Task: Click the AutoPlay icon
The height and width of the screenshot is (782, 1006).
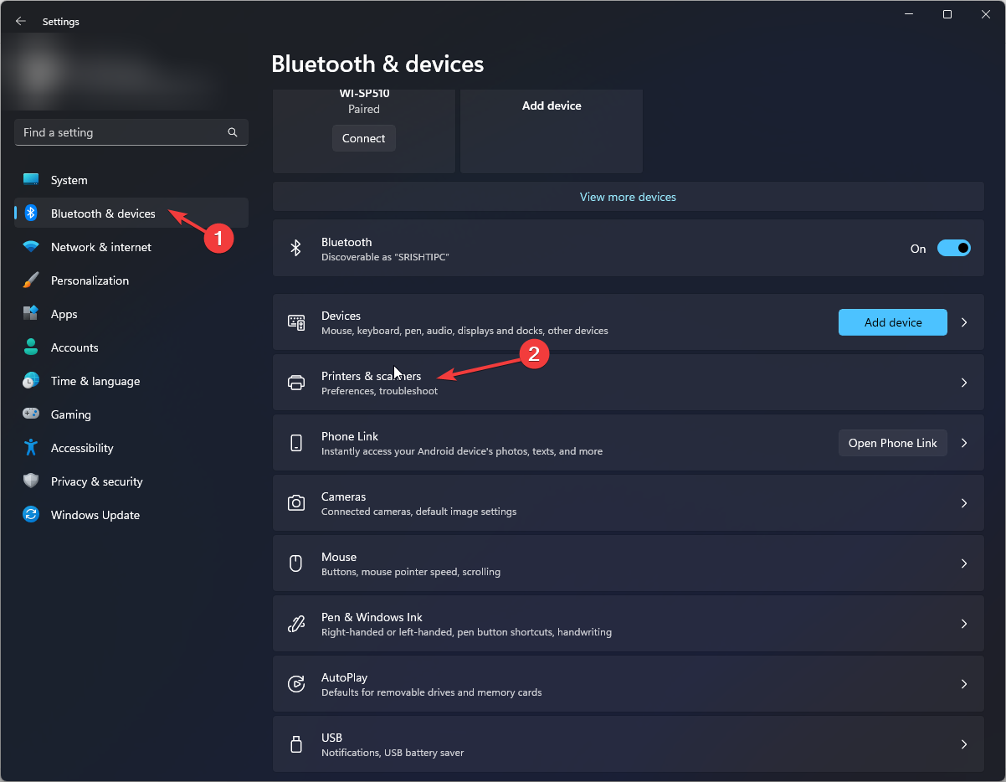Action: 296,684
